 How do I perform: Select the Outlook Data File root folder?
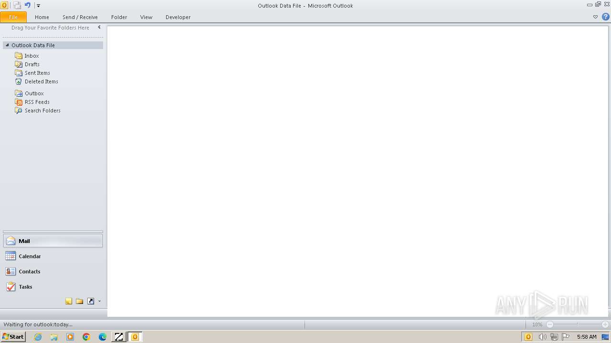pyautogui.click(x=53, y=45)
